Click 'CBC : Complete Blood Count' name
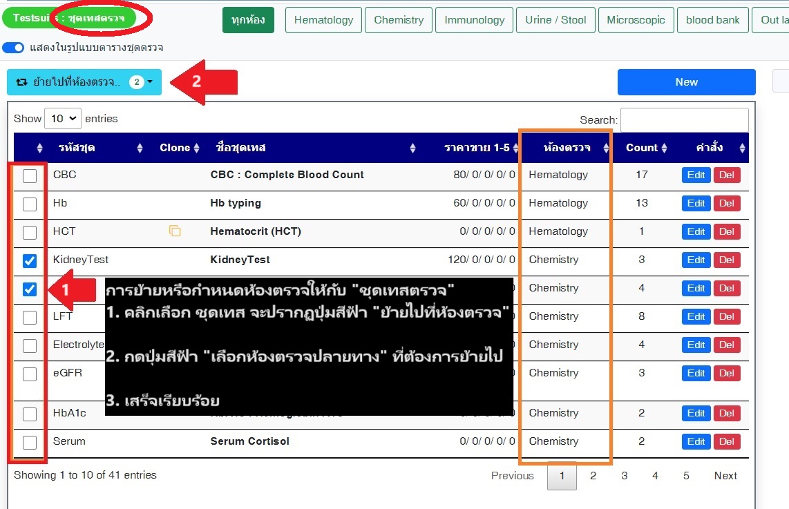The width and height of the screenshot is (789, 509). click(x=287, y=175)
